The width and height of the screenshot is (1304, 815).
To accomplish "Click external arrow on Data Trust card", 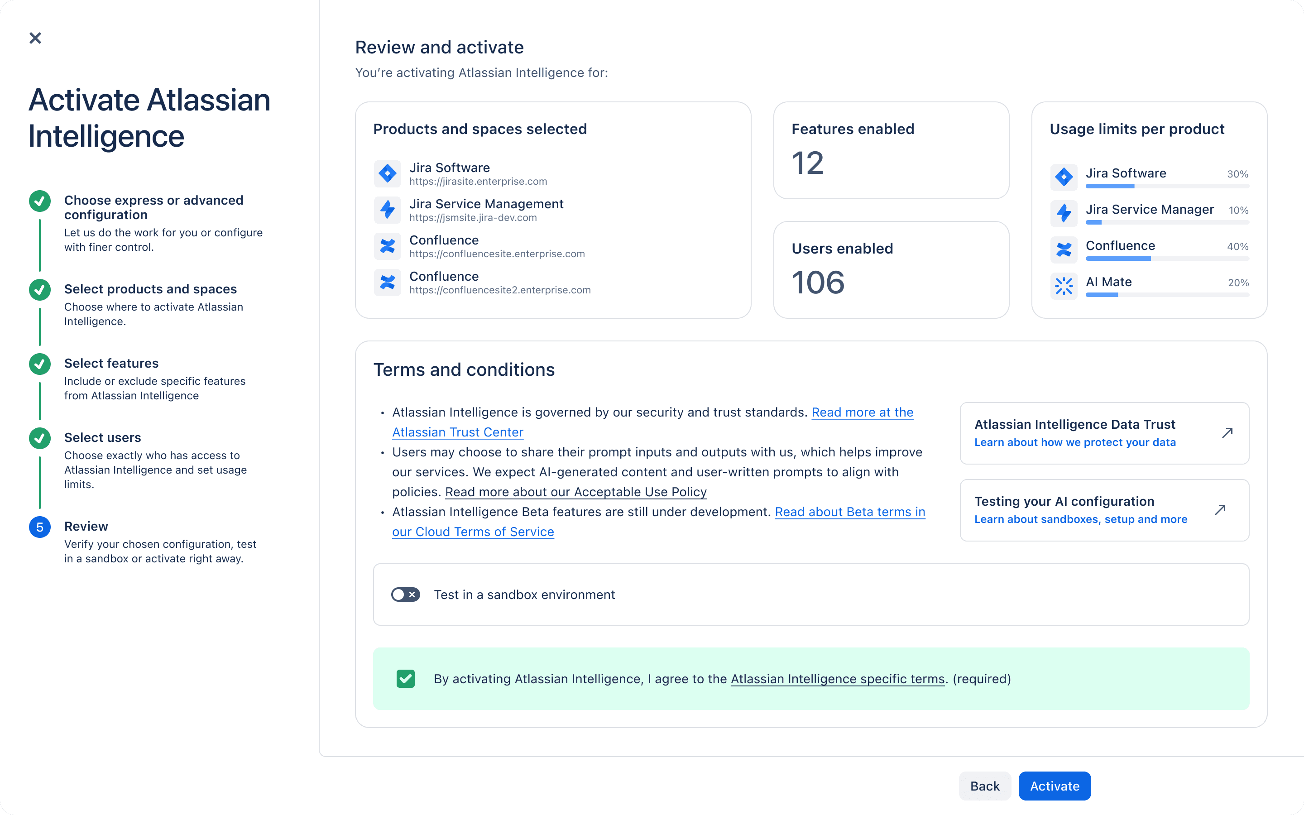I will pos(1227,433).
